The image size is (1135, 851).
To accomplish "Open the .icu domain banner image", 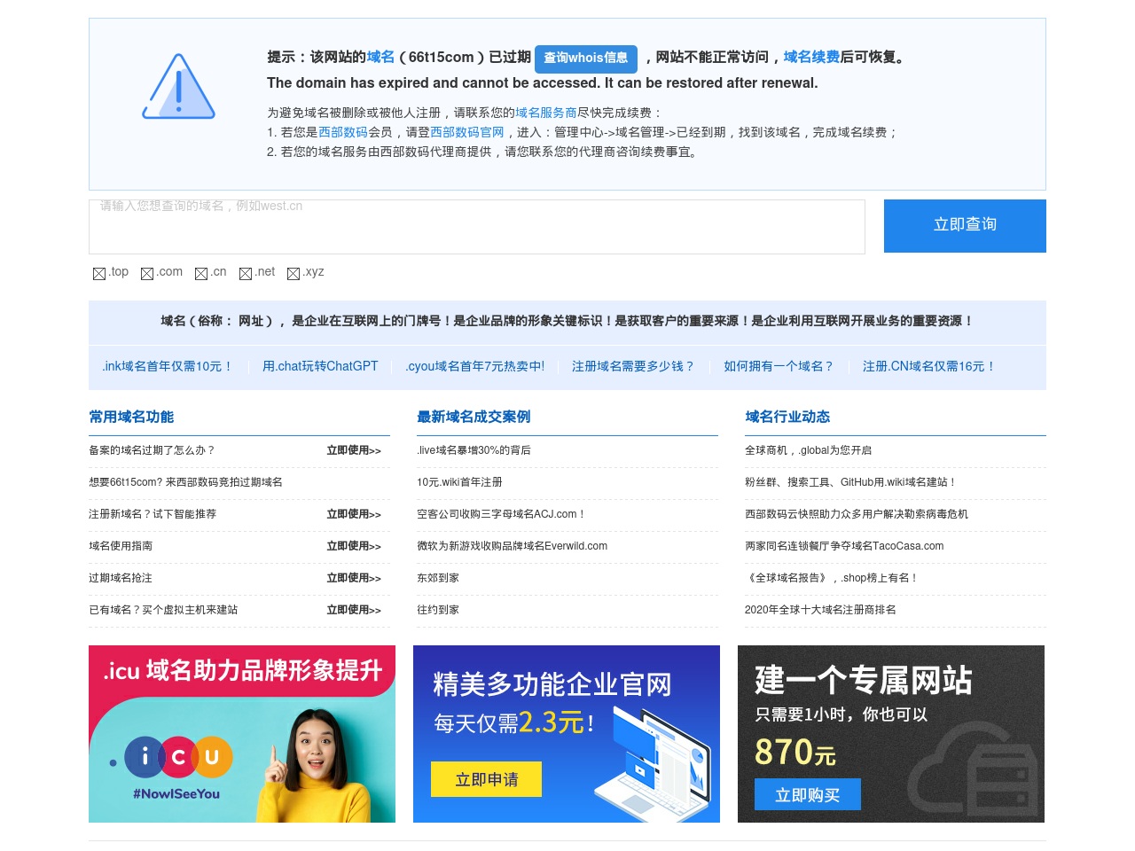I will (x=242, y=734).
